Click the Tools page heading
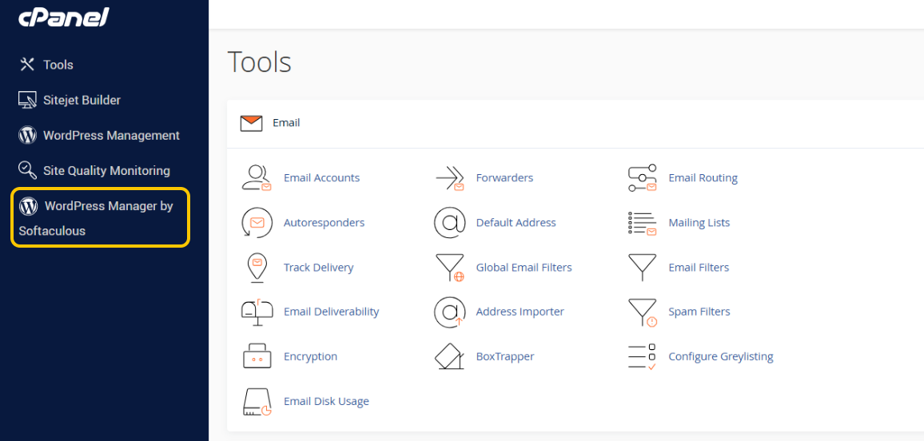This screenshot has width=924, height=441. 259,62
